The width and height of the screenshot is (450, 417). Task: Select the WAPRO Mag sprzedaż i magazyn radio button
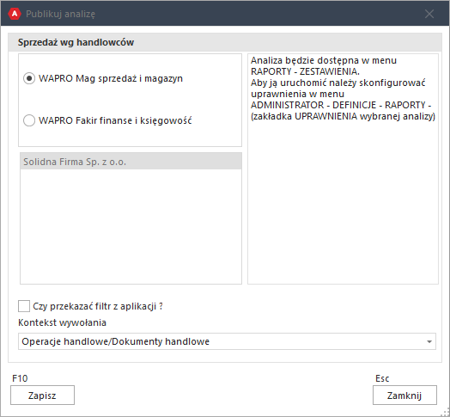(29, 78)
